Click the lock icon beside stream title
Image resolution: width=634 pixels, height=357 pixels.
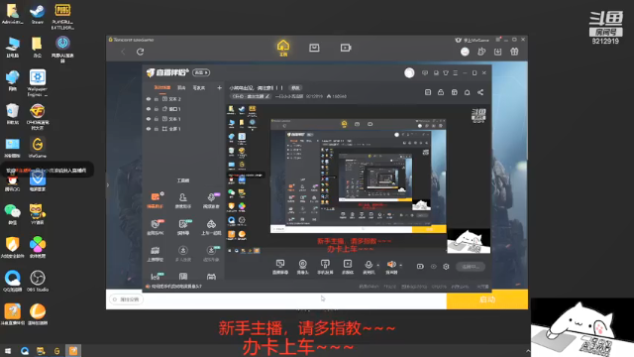point(441,92)
